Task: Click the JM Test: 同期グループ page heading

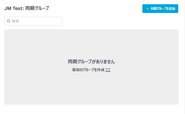Action: coord(27,8)
